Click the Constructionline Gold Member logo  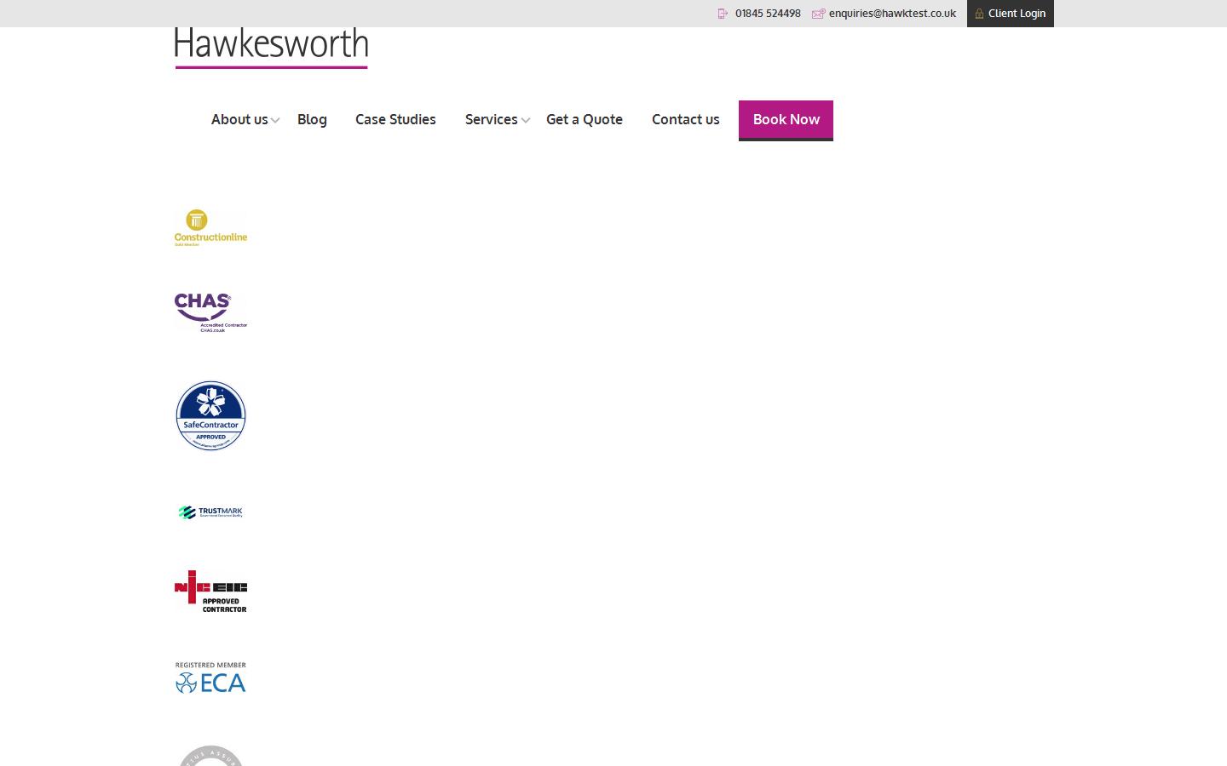click(210, 226)
